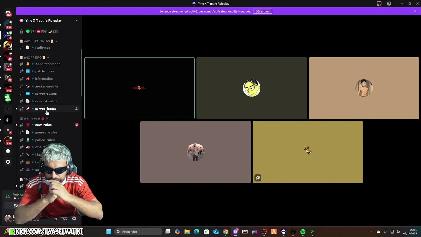Open the volume tray icon
The image size is (421, 237).
[398, 232]
